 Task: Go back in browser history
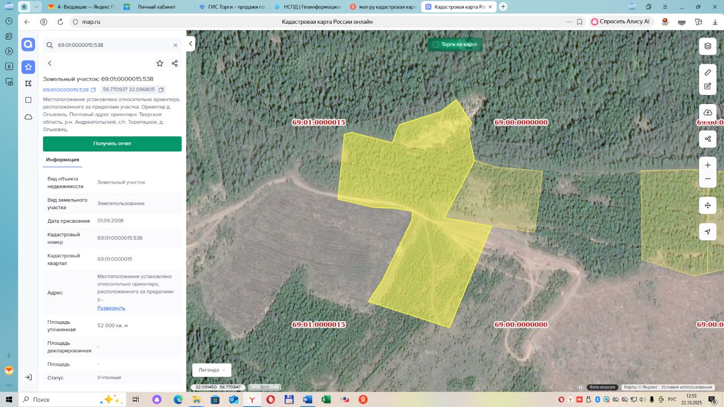(x=27, y=21)
